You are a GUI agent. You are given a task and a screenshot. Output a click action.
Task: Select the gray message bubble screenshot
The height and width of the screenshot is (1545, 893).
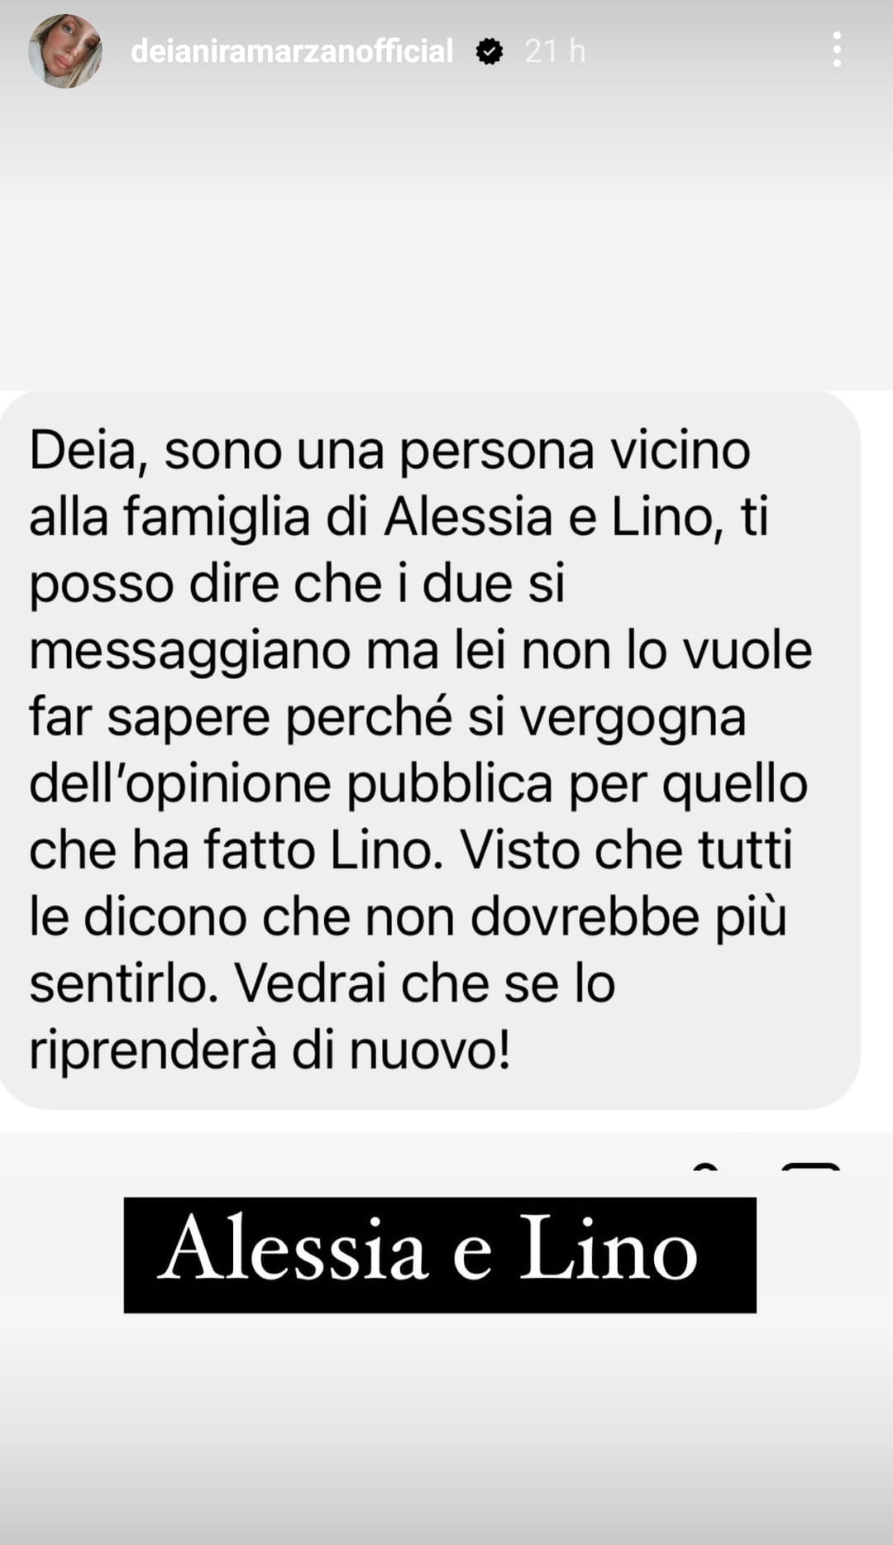pos(430,749)
